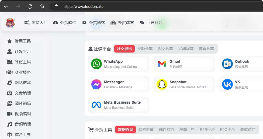Click the address bar URL

click(83, 6)
